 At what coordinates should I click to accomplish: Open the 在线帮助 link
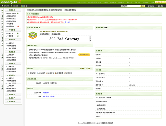[x=160, y=6]
